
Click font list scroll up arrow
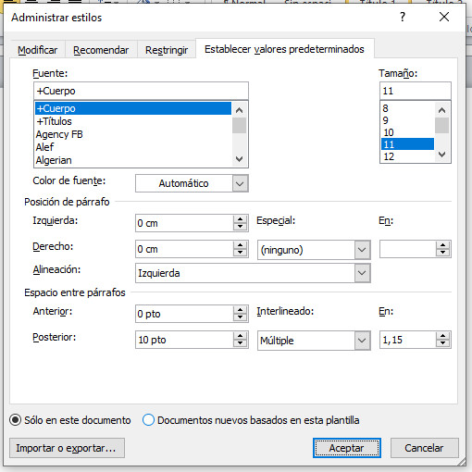pos(239,110)
